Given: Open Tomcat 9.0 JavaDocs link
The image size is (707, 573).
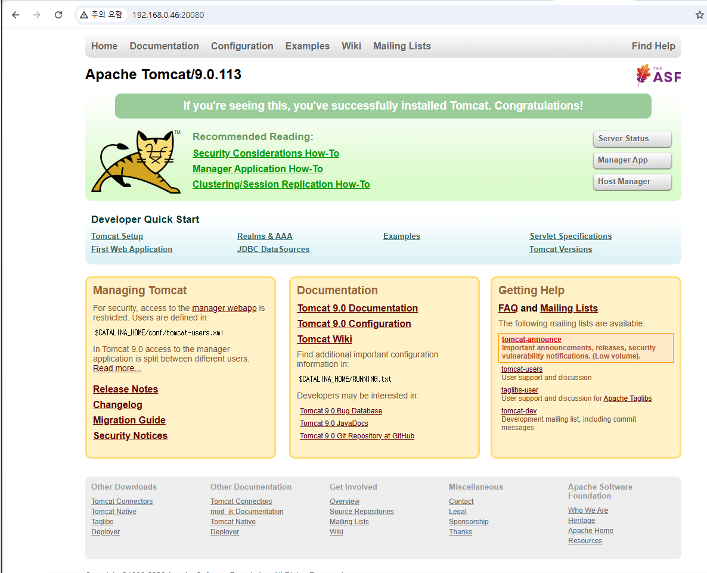Looking at the screenshot, I should point(334,423).
